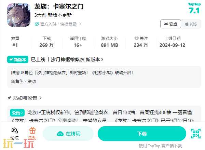
Task: Open the 限定UR角色 update description card
Action: pos(104,77)
